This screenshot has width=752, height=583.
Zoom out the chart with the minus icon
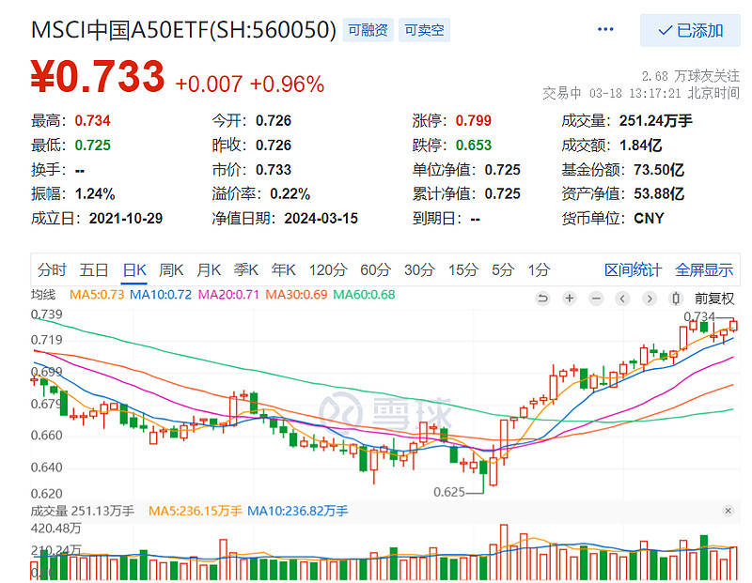click(596, 298)
